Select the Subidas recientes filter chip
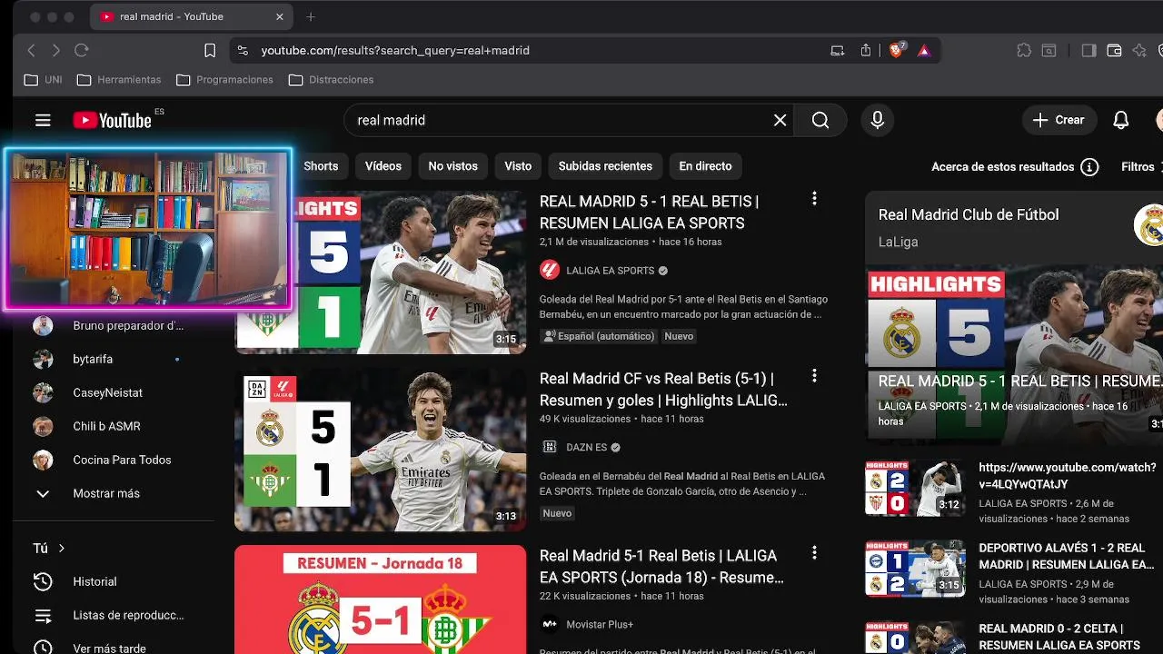The height and width of the screenshot is (654, 1163). point(605,166)
